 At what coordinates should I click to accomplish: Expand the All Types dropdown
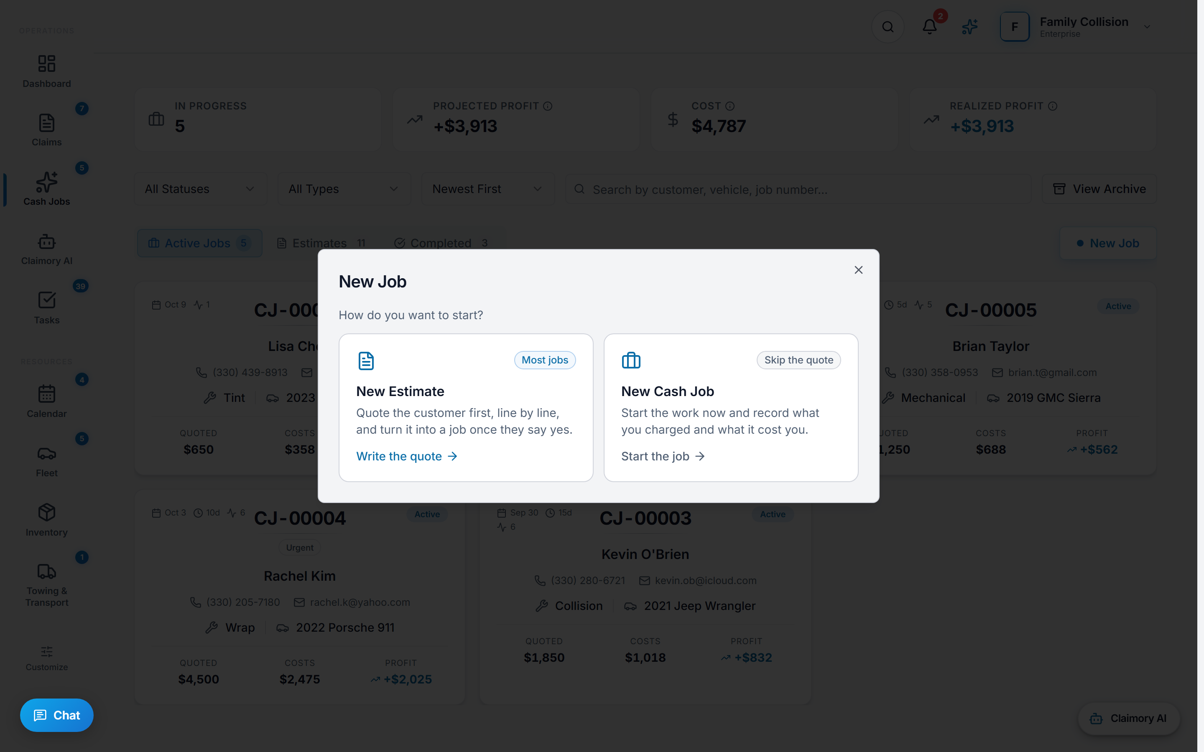pyautogui.click(x=344, y=189)
